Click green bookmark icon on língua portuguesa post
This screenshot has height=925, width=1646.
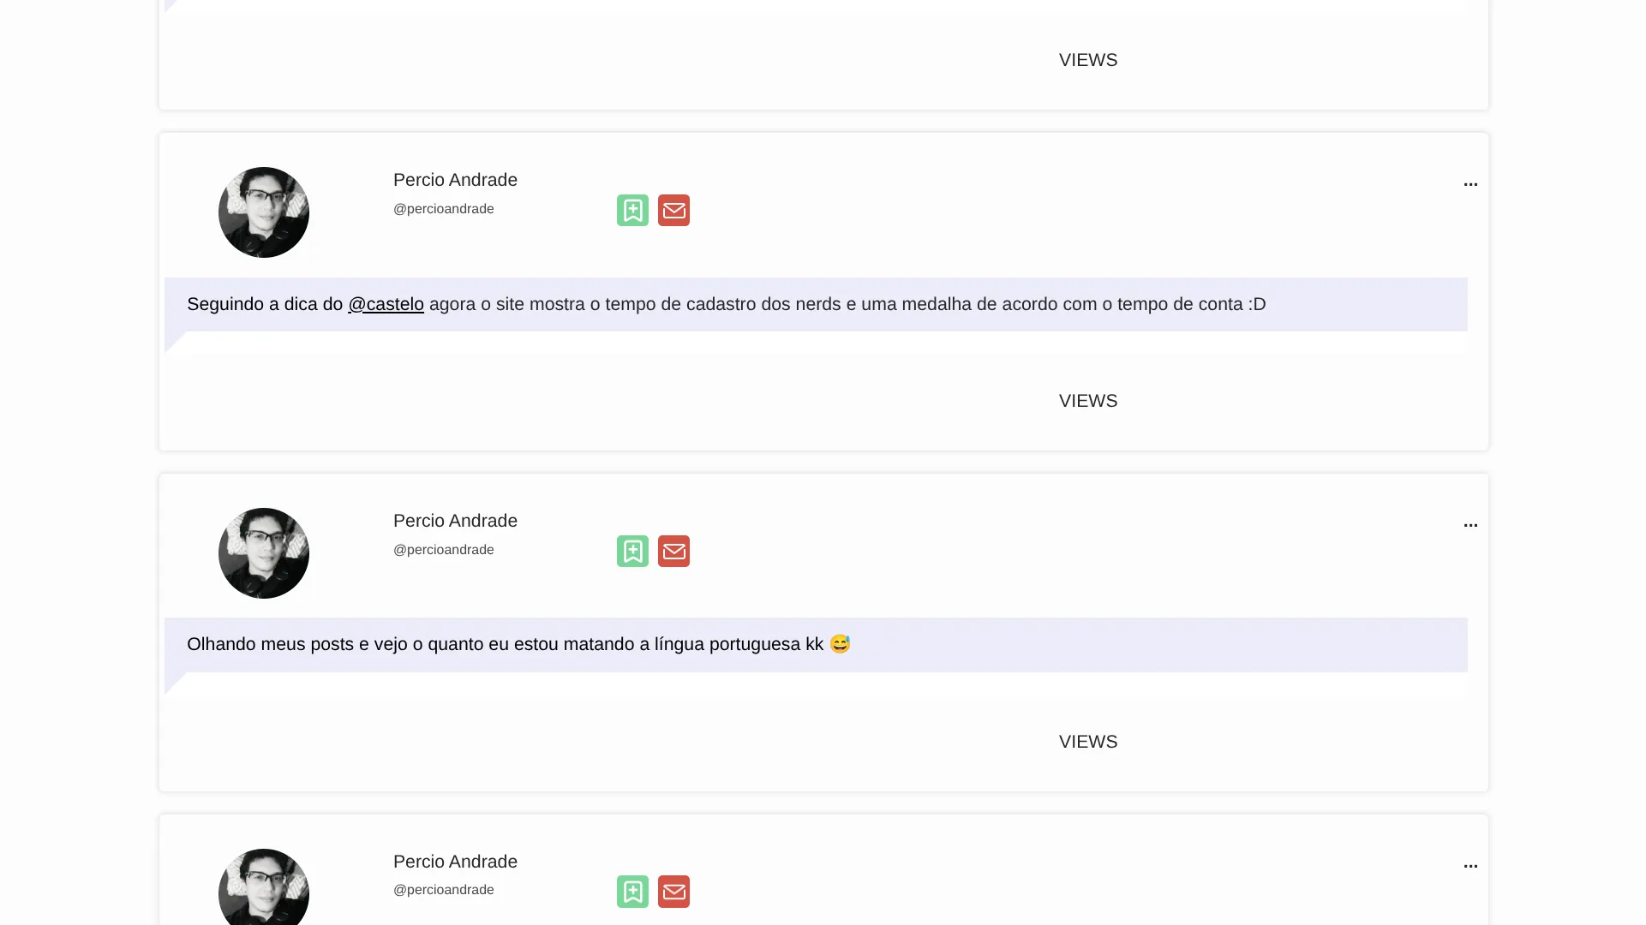click(x=632, y=552)
